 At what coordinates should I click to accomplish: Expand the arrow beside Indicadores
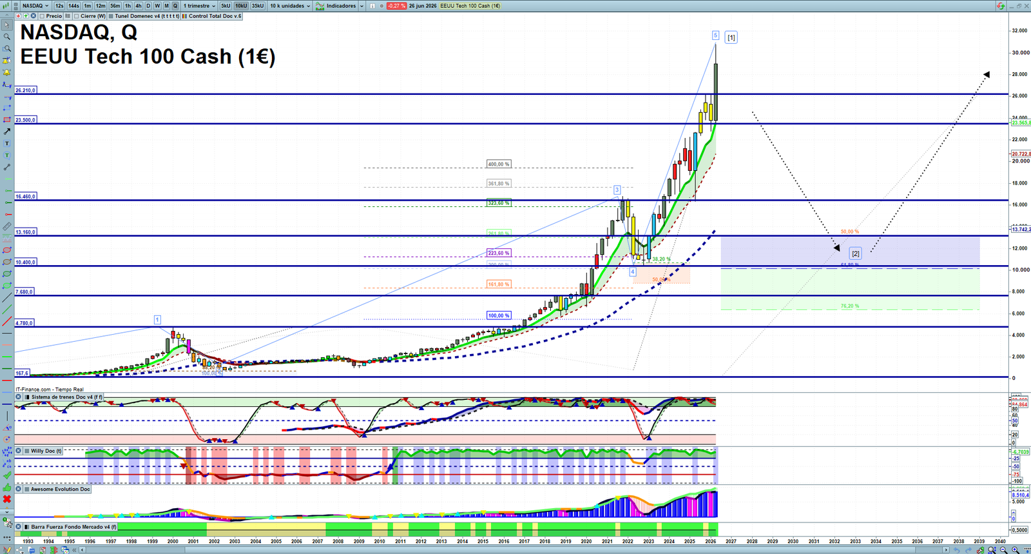[x=361, y=6]
